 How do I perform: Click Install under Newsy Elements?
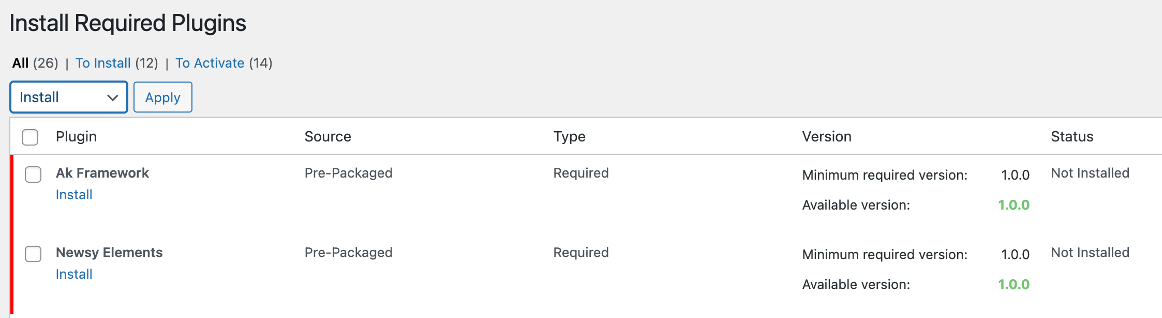click(x=74, y=274)
